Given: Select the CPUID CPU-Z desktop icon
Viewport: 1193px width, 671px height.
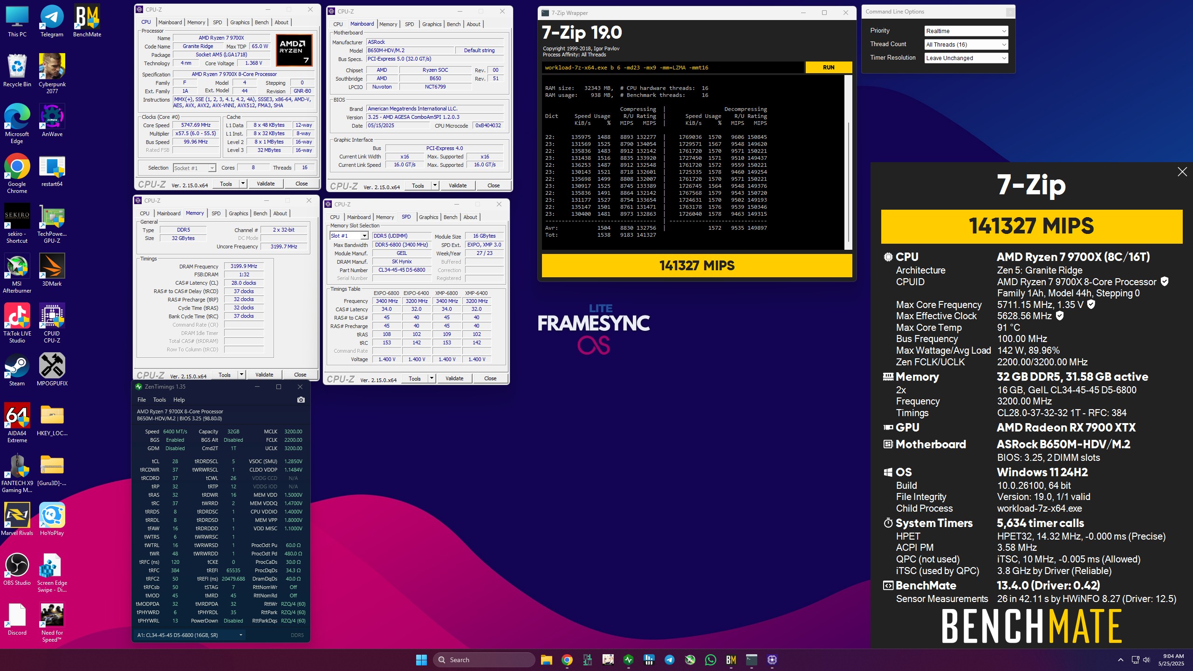Looking at the screenshot, I should (52, 323).
